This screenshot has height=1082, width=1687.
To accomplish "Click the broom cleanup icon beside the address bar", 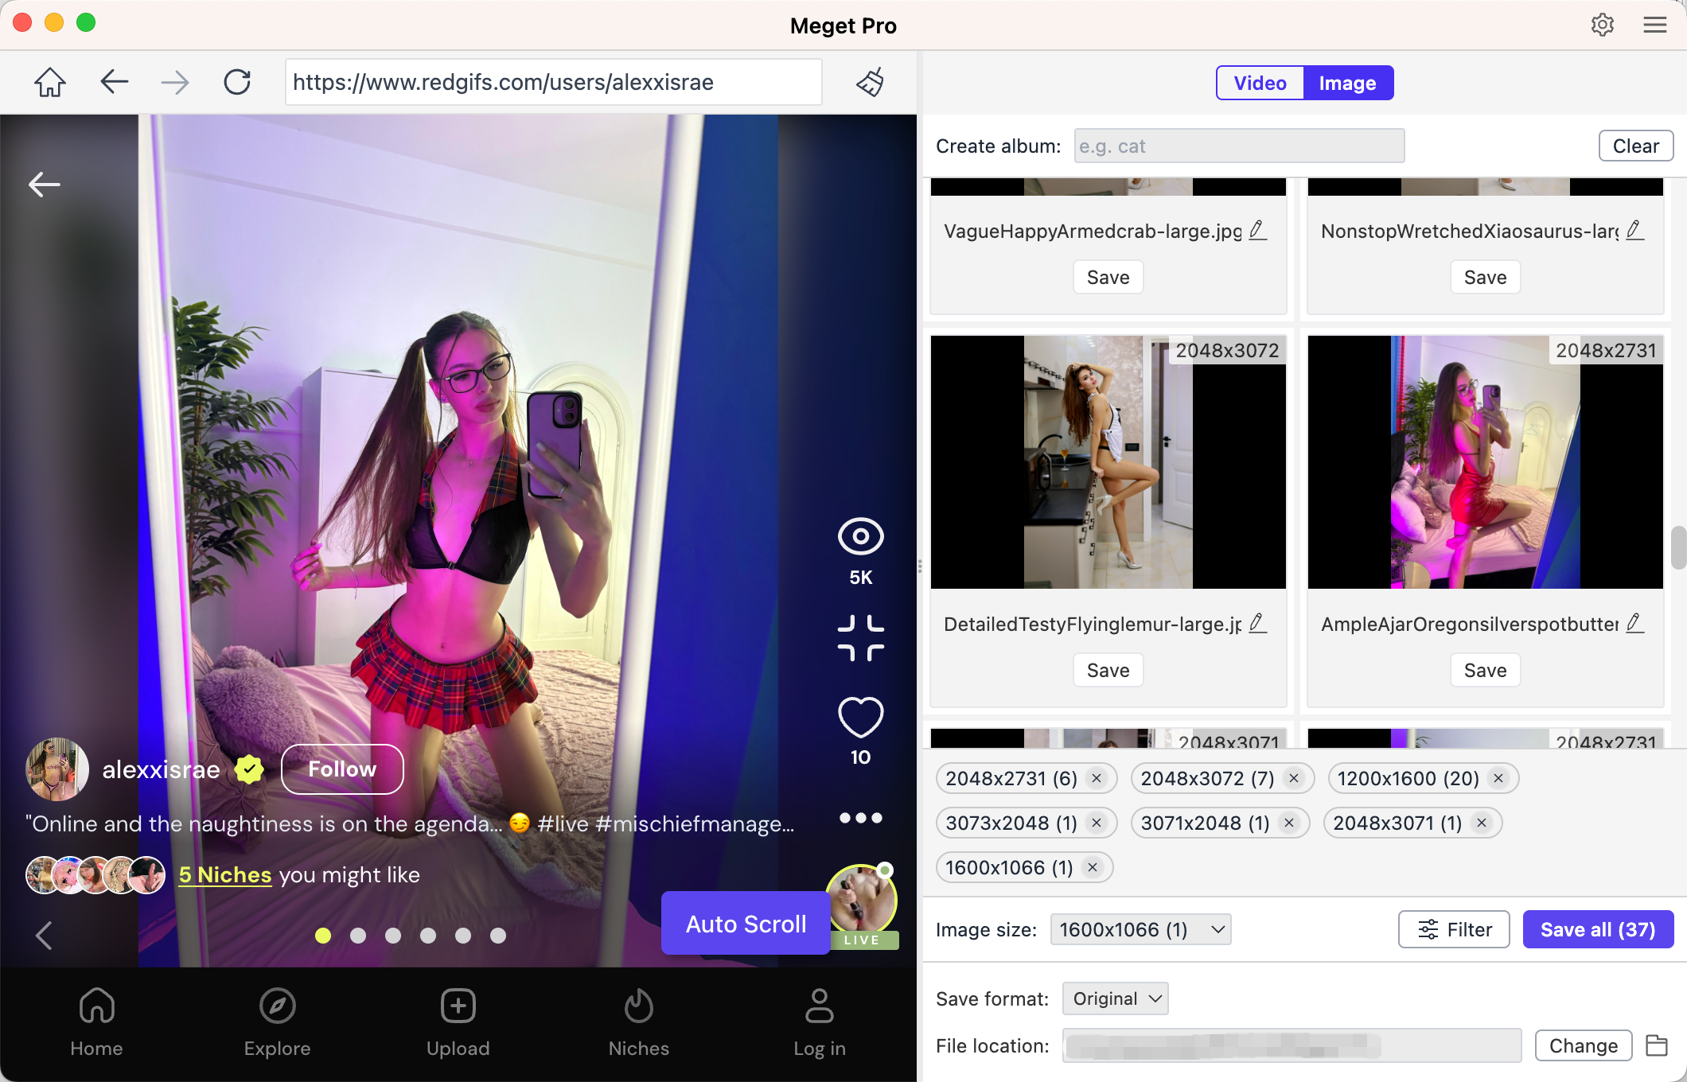I will [x=871, y=82].
